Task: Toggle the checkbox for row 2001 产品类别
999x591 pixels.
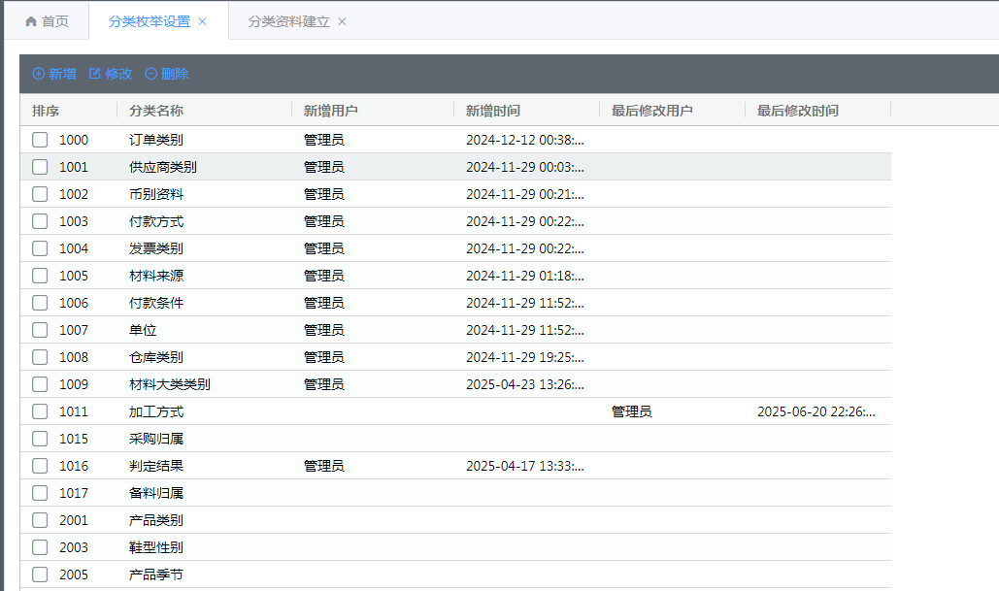Action: pyautogui.click(x=40, y=520)
